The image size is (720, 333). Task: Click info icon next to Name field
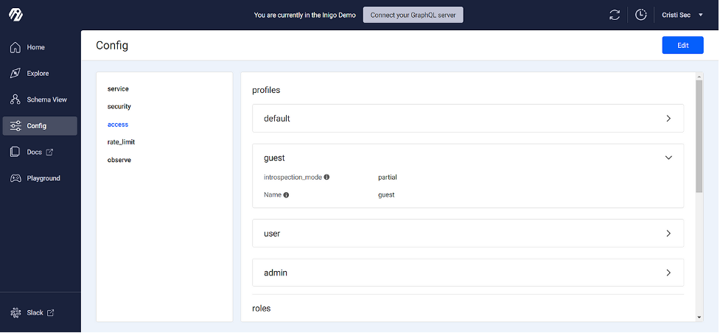pyautogui.click(x=286, y=195)
